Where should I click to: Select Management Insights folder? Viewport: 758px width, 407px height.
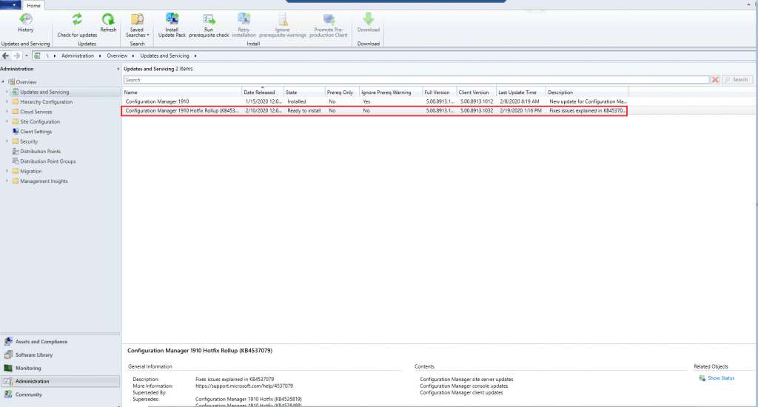[44, 181]
